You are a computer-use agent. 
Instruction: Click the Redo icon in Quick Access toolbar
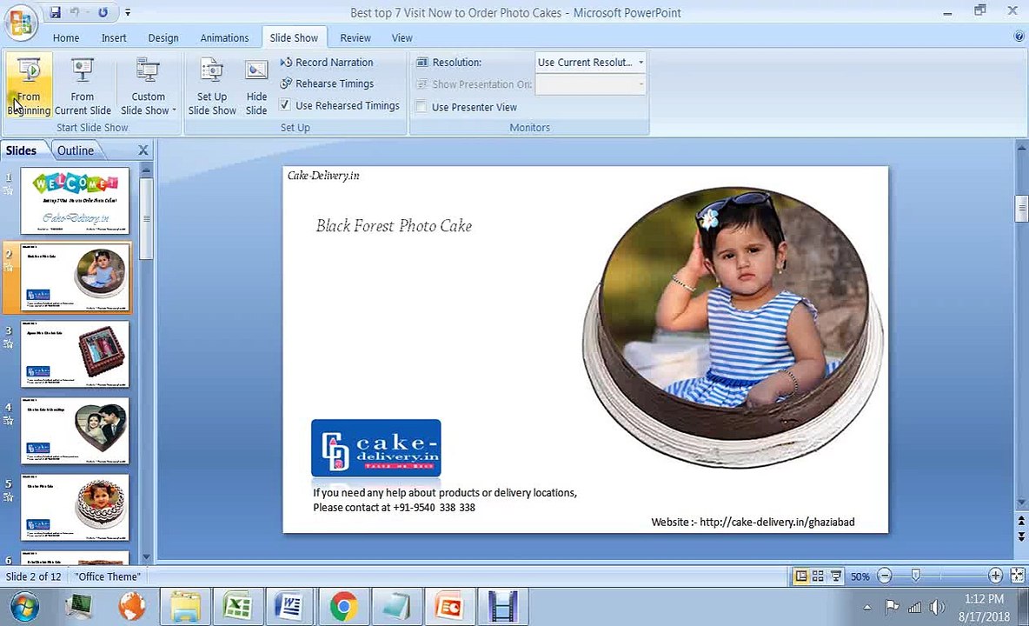point(103,12)
